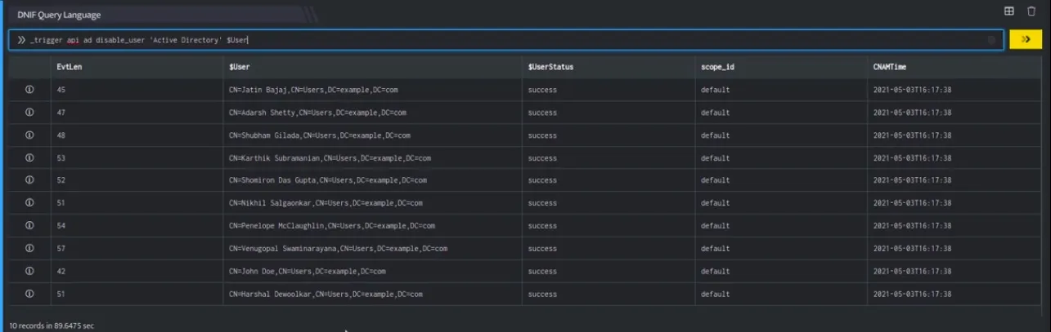Image resolution: width=1051 pixels, height=332 pixels.
Task: Open info icon for Nikhil Salgaonkar row
Action: 29,203
